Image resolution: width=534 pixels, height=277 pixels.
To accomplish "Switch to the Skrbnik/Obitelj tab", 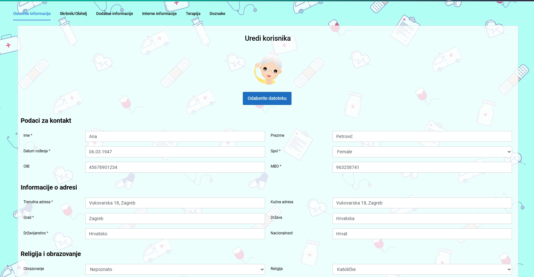I will click(x=73, y=14).
